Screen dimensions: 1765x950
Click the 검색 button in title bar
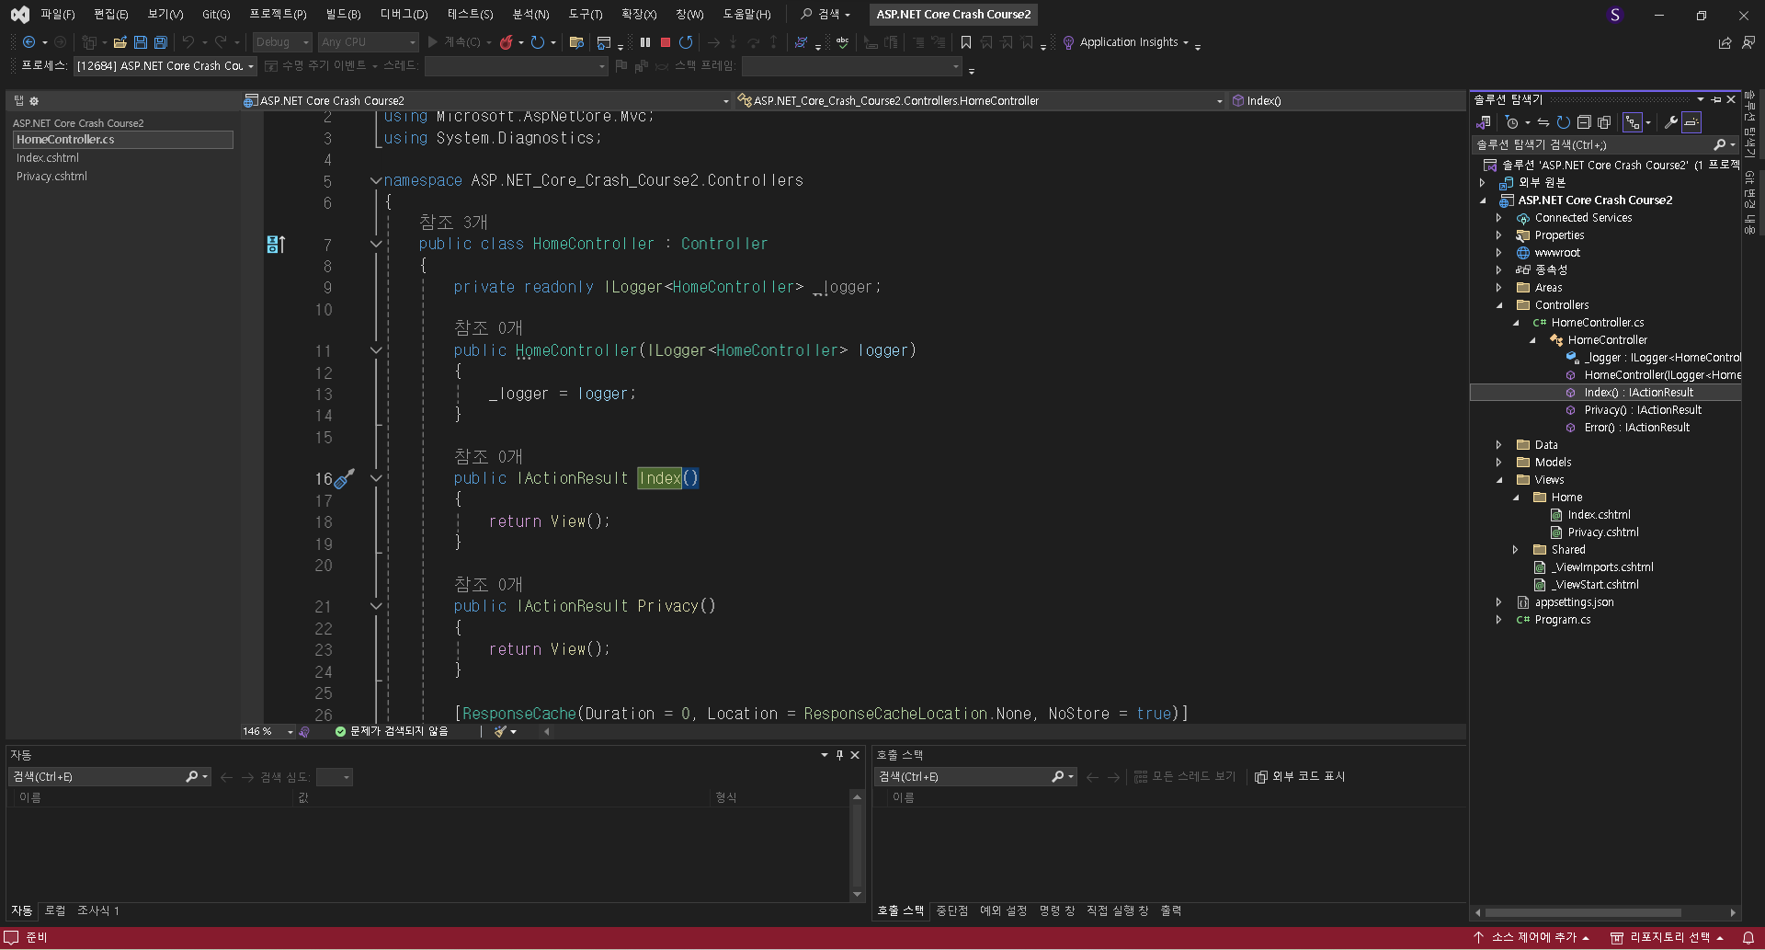click(x=825, y=15)
